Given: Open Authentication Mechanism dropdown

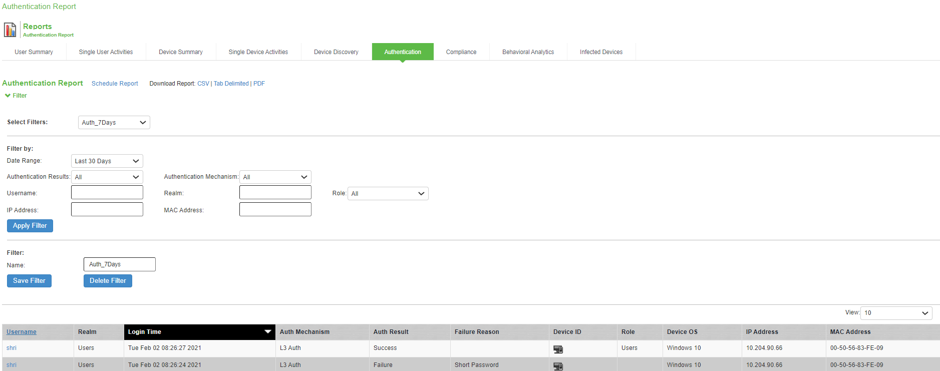Looking at the screenshot, I should coord(275,177).
